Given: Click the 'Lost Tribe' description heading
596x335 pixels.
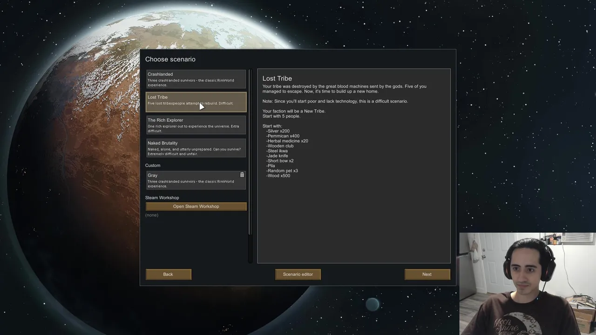Looking at the screenshot, I should coord(277,79).
